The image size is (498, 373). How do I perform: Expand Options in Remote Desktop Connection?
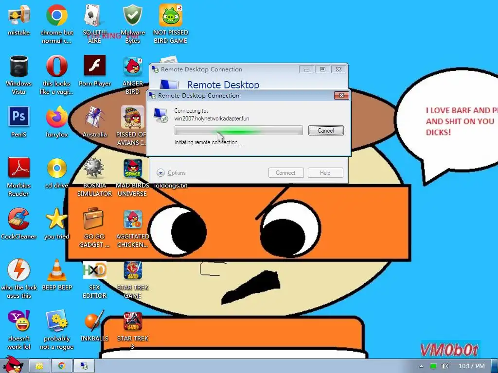[171, 173]
